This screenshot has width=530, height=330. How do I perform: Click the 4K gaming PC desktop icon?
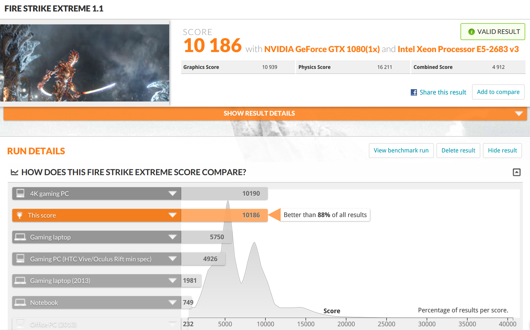click(x=20, y=193)
